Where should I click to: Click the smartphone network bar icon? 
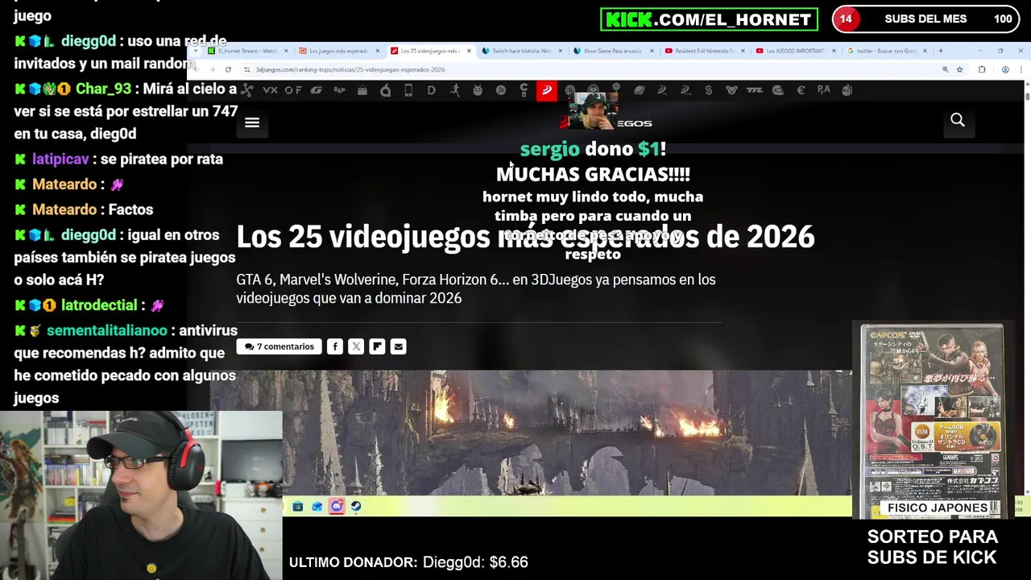coord(408,90)
